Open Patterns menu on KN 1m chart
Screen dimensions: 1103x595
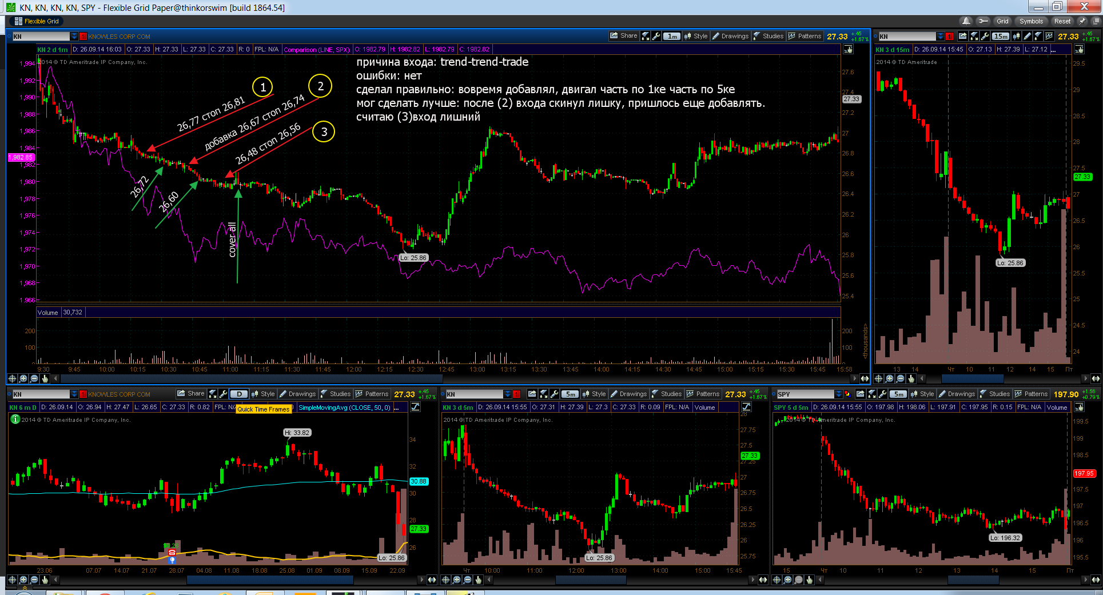(805, 36)
